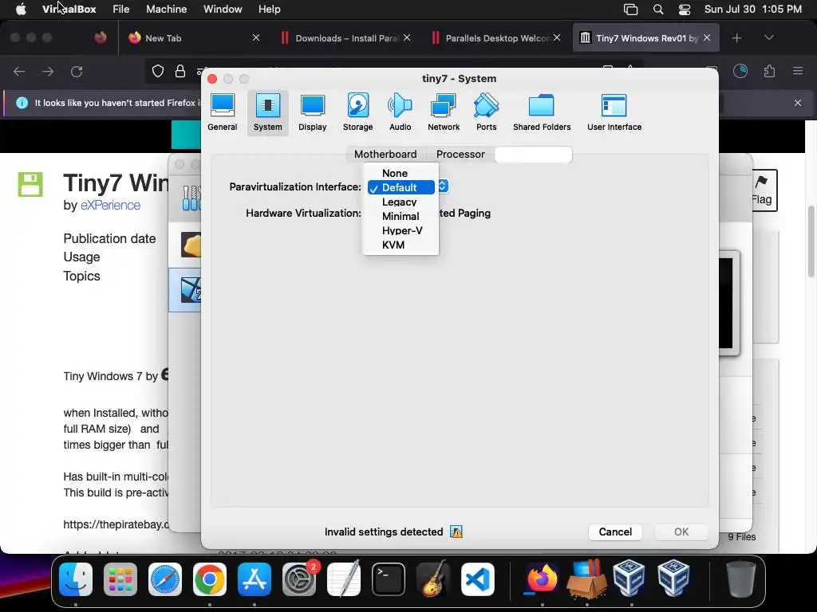Screen dimensions: 817x612
Task: Open the Help menu in menu bar
Action: 270,10
